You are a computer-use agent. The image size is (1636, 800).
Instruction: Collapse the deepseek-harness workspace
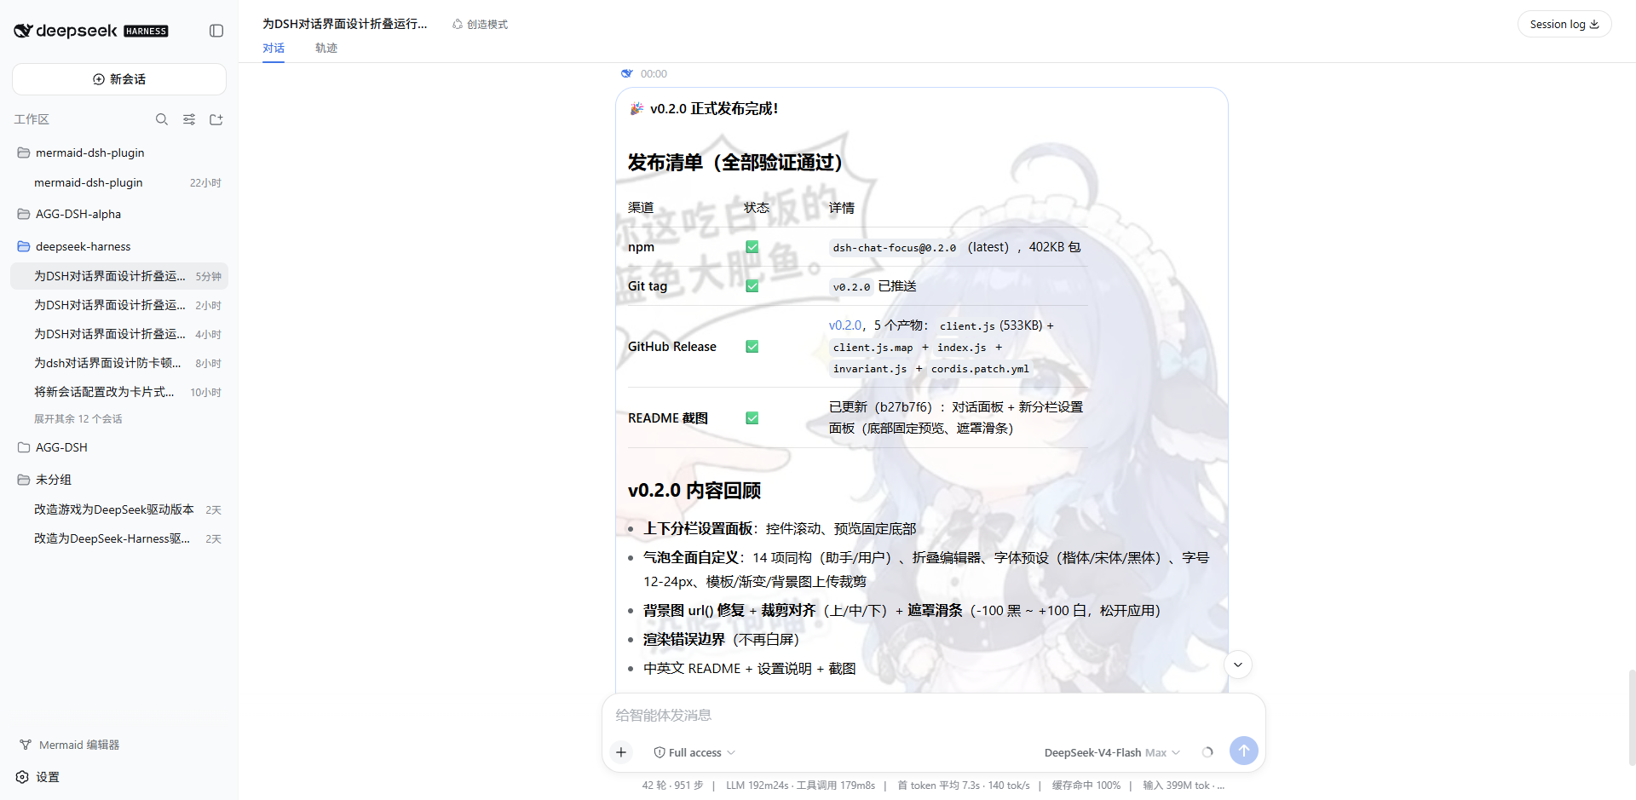[119, 246]
